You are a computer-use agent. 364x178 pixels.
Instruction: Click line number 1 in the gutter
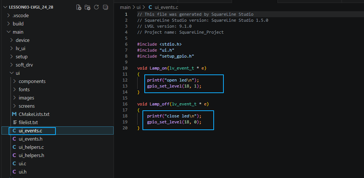[x=126, y=14]
